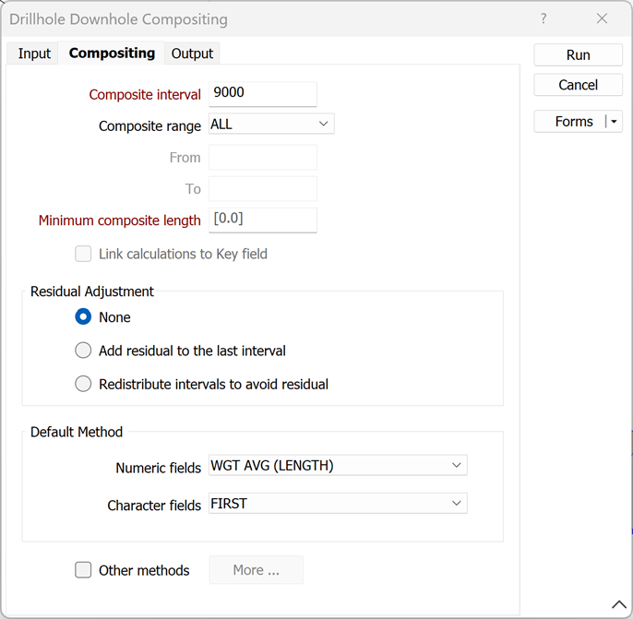Select Redistribute intervals to avoid residual
The width and height of the screenshot is (633, 619).
(x=84, y=384)
